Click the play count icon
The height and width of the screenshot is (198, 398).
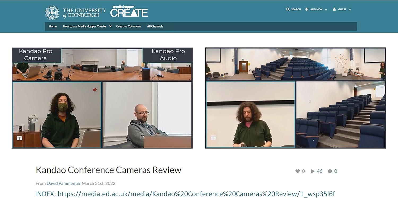(x=313, y=171)
